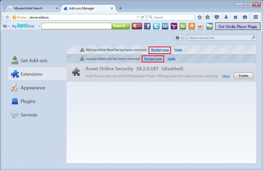Screen dimensions: 263x170
Task: Open the Pocket icon in toolbar
Action: 217,17
